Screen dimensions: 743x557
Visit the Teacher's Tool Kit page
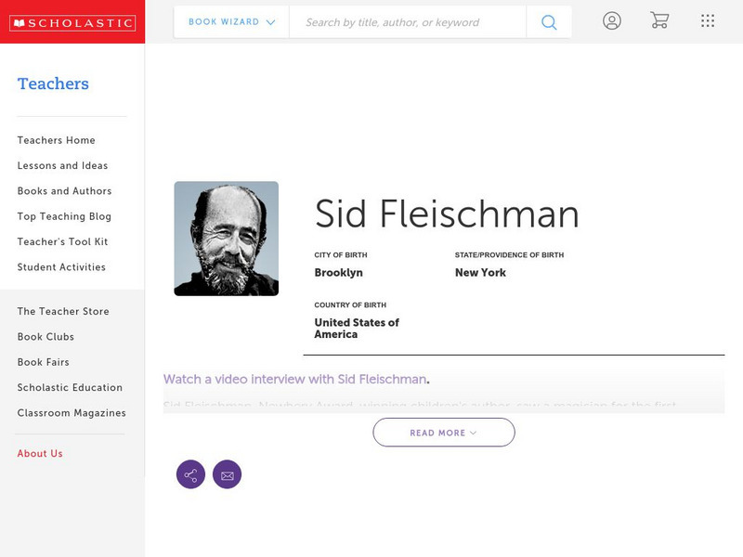(63, 241)
